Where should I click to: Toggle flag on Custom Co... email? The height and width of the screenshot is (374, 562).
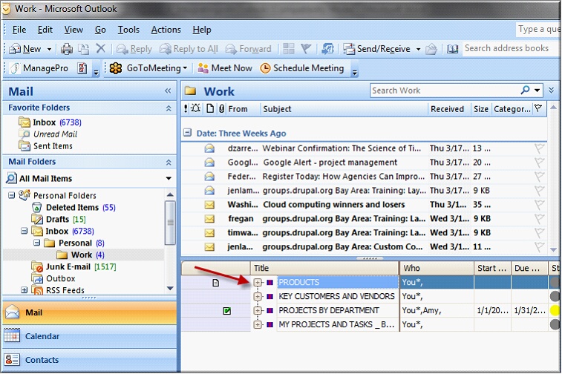pos(539,246)
